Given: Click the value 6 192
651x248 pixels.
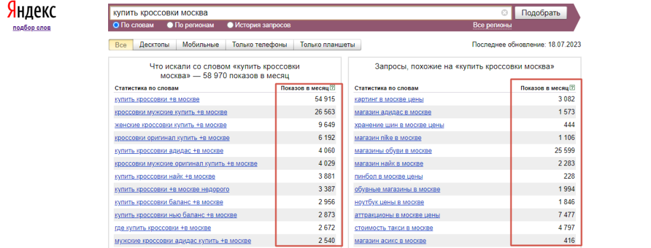Looking at the screenshot, I should 326,138.
